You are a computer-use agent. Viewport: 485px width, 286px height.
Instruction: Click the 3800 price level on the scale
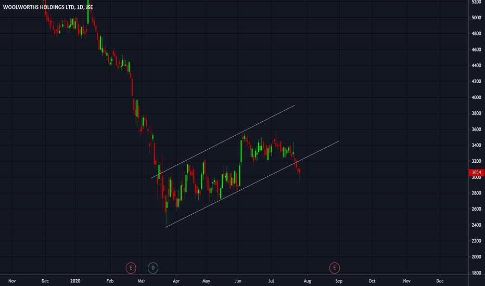pyautogui.click(x=476, y=113)
